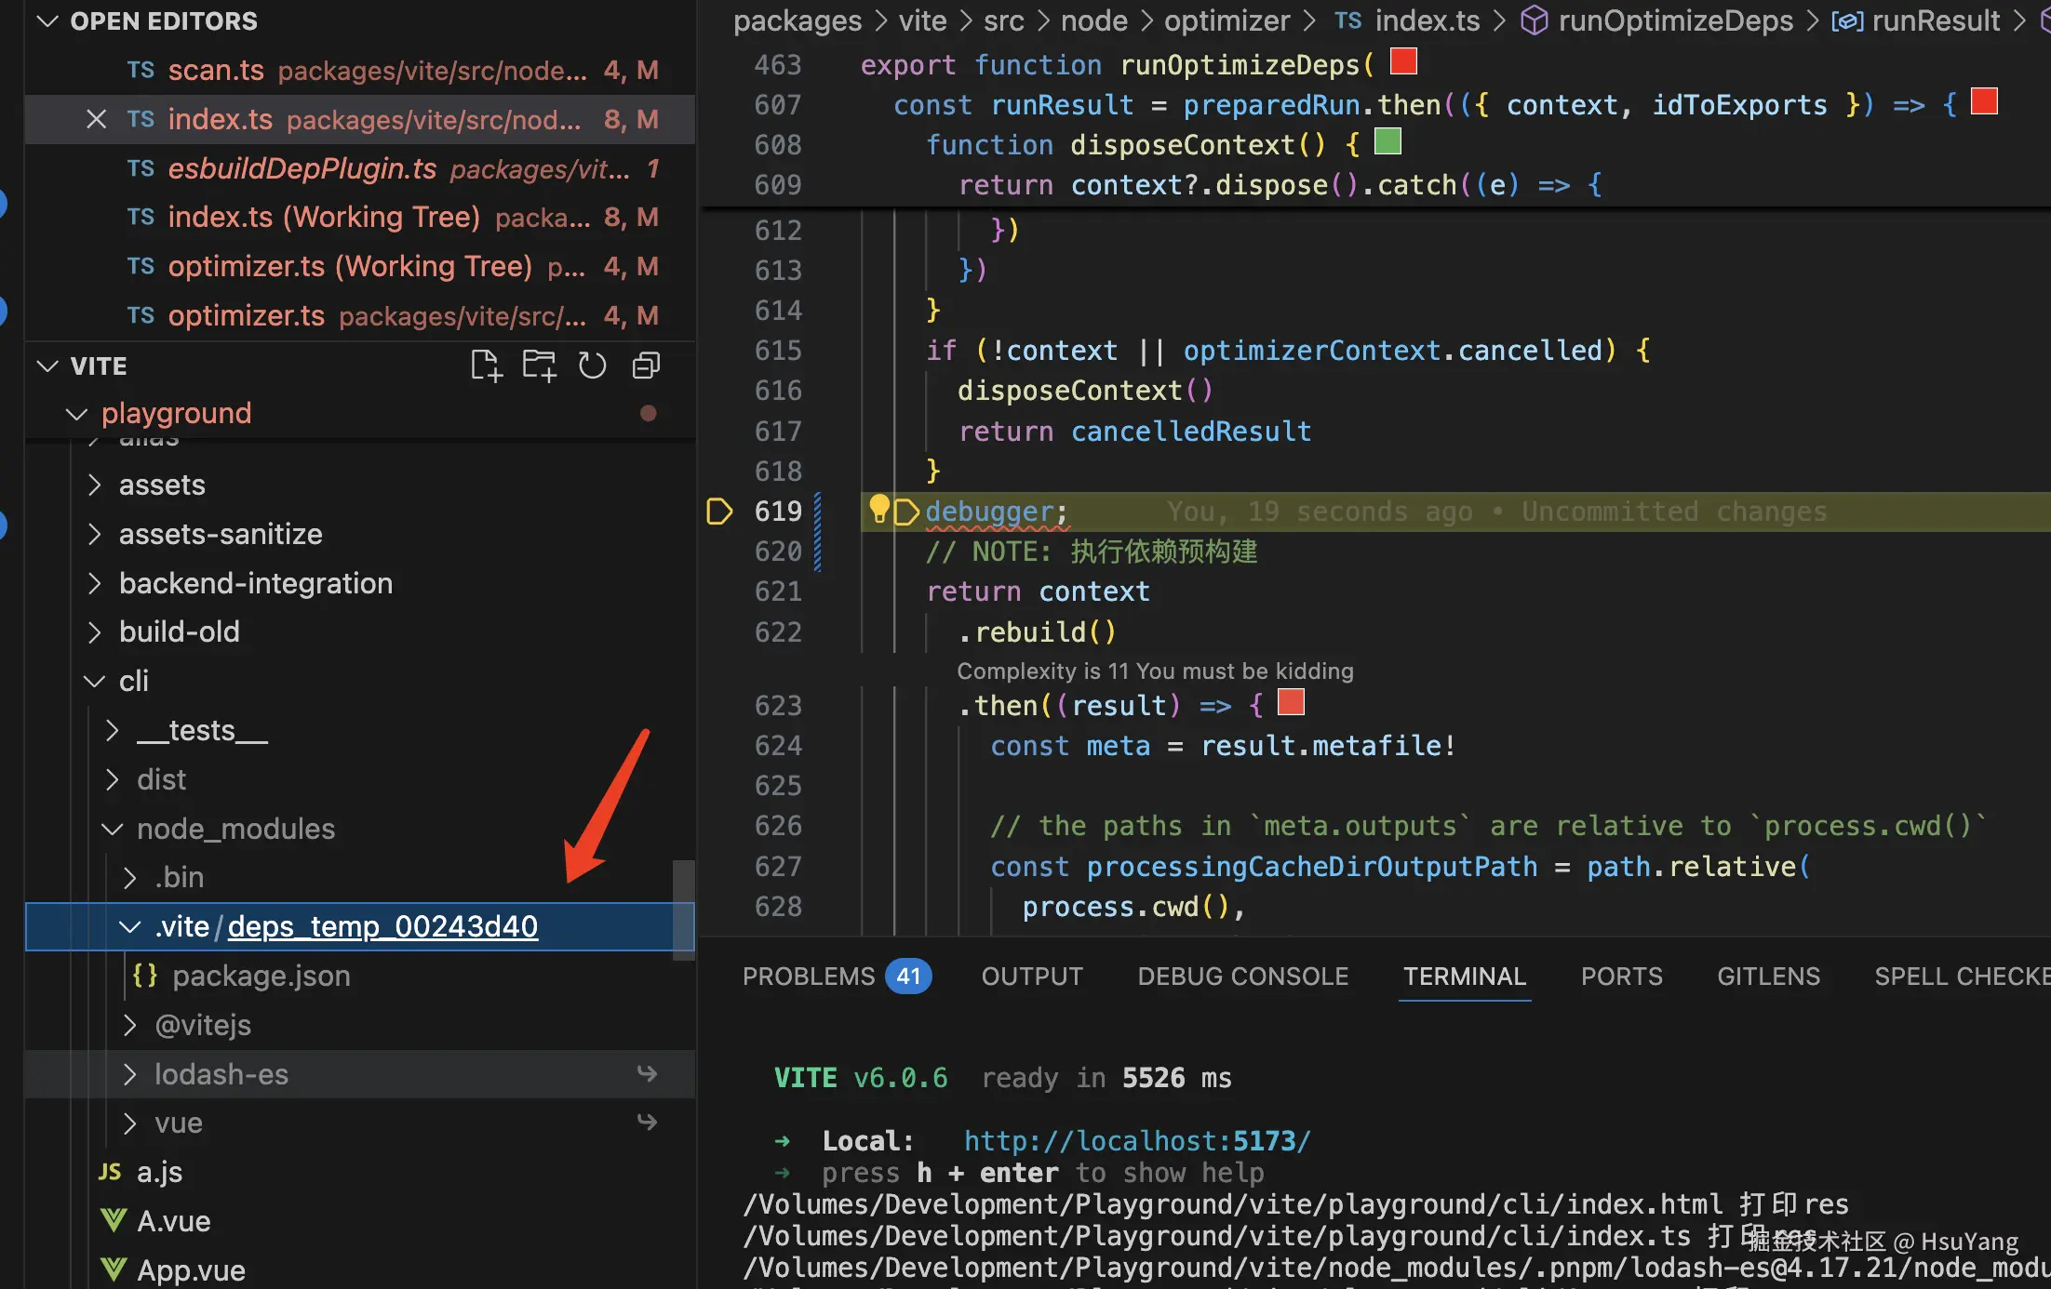Click the red color swatch on line 623
This screenshot has width=2051, height=1289.
point(1291,702)
